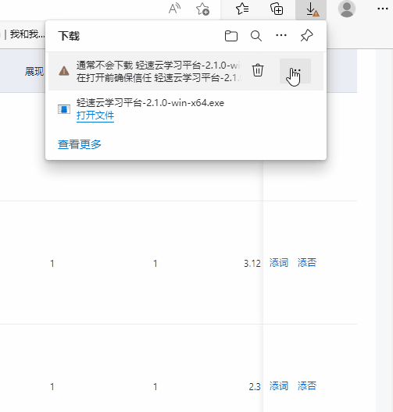Screen dimensions: 393x412
Task: Pin the Downloads panel
Action: point(306,35)
